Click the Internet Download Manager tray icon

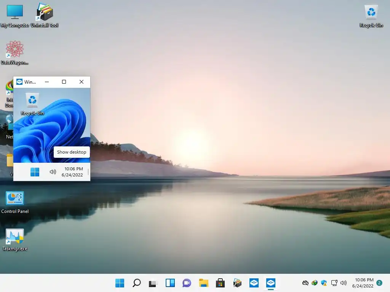click(x=315, y=283)
